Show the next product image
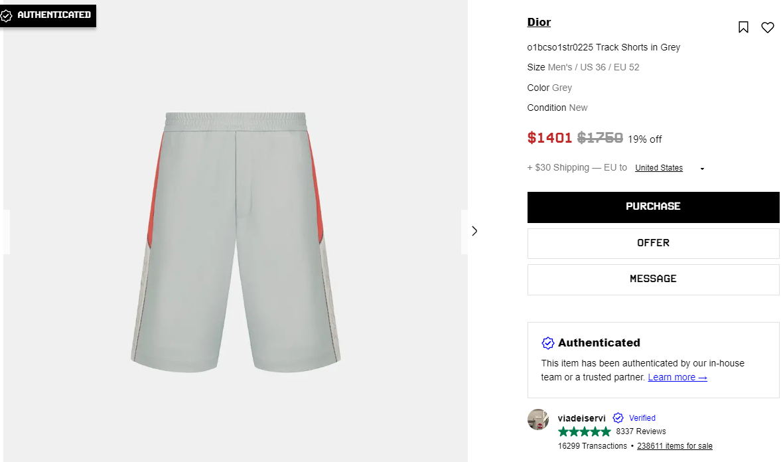Viewport: 783px width, 462px height. (x=474, y=231)
